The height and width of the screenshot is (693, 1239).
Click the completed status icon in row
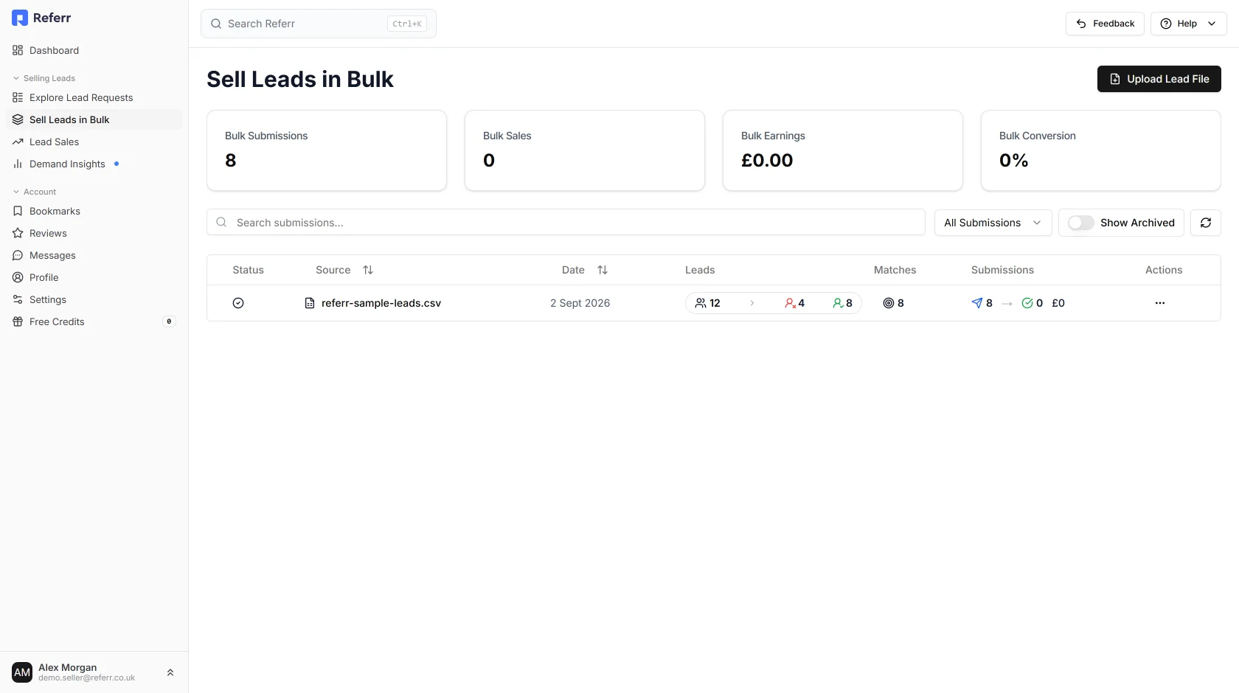pyautogui.click(x=238, y=303)
